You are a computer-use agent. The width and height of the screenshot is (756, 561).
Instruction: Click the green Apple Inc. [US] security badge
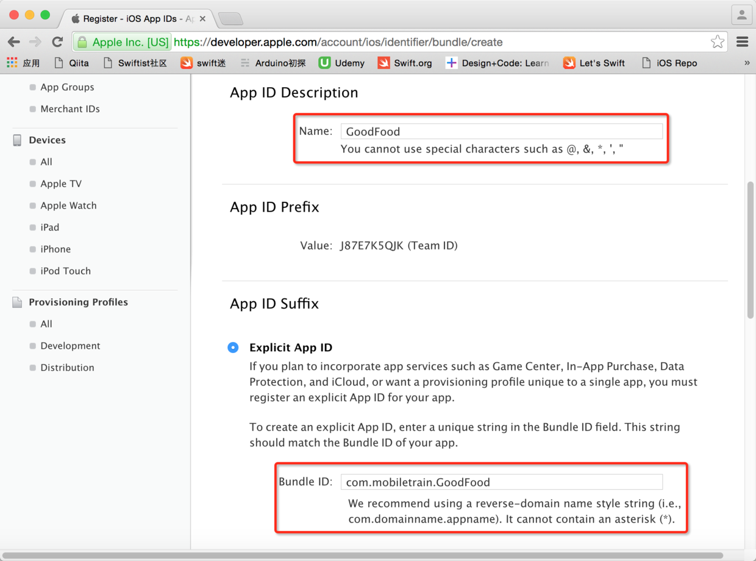click(122, 42)
